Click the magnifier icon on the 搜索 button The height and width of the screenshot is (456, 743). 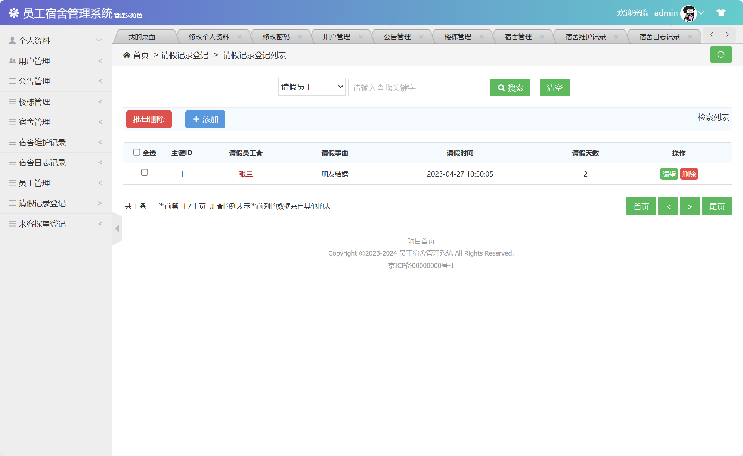point(502,87)
